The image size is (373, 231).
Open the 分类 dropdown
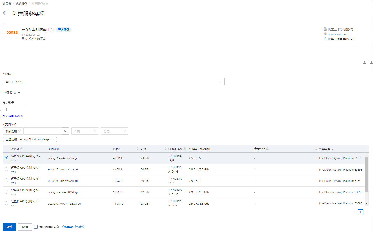click(x=115, y=131)
